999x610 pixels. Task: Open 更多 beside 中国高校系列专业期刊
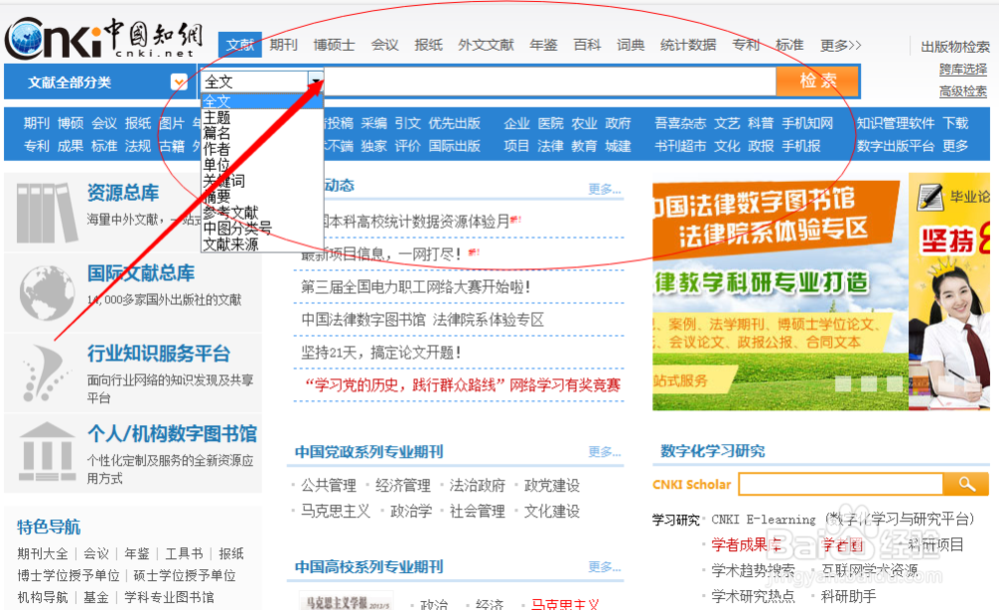coord(604,567)
